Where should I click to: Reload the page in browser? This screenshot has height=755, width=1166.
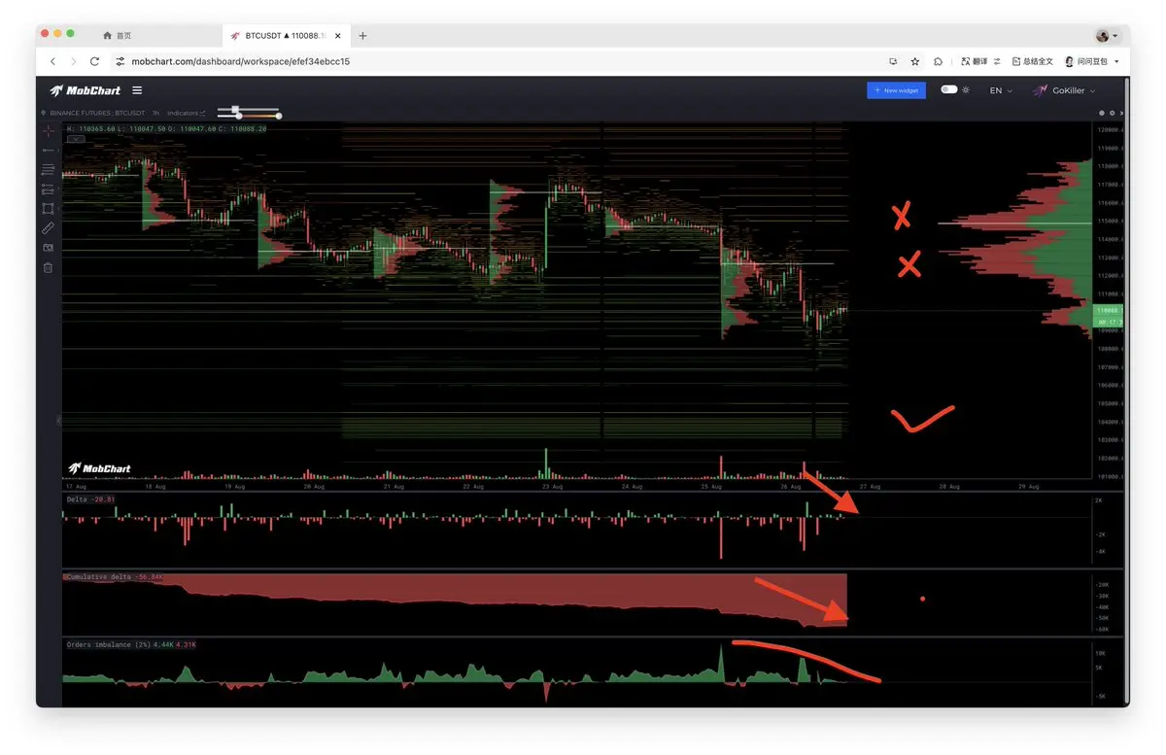point(94,61)
